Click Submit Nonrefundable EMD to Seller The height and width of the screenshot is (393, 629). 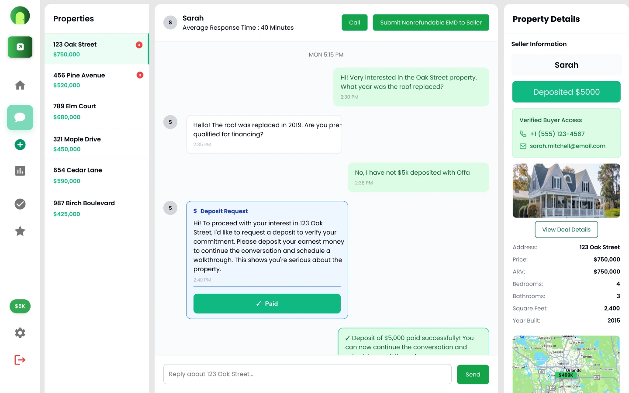pyautogui.click(x=431, y=23)
